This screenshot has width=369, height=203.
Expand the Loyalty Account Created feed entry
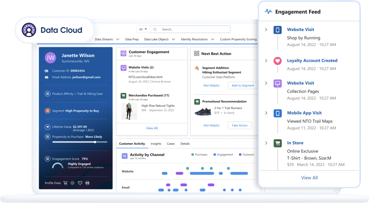tap(266, 61)
